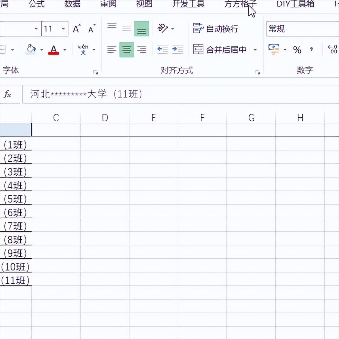Open the 常规 number format dropdown

pyautogui.click(x=336, y=29)
